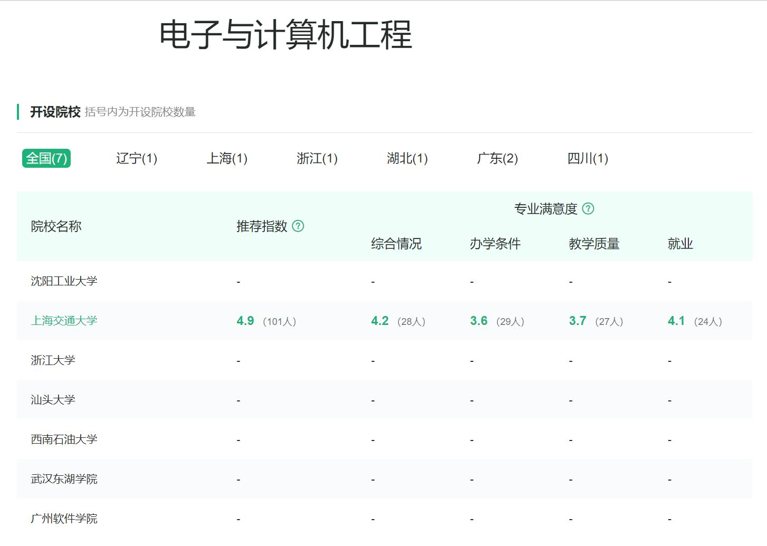Select the 浙江大学 row
This screenshot has height=546, width=767.
coord(53,360)
